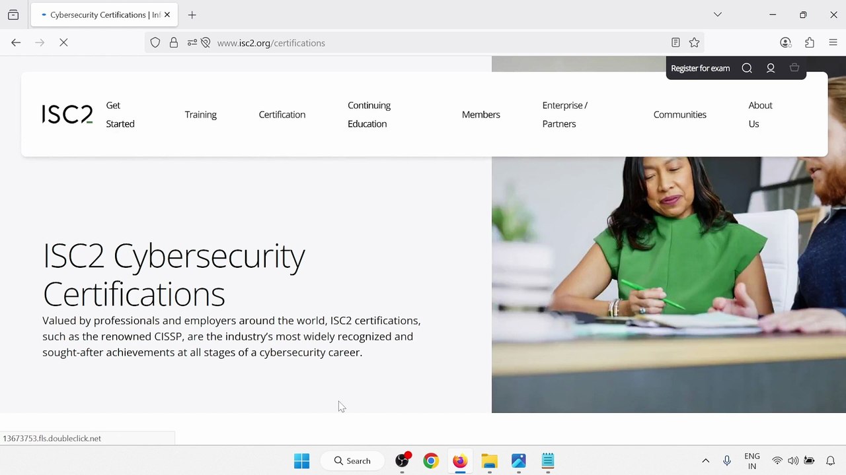Click the Firefox View icon in tab bar
This screenshot has height=475, width=846.
tap(13, 15)
